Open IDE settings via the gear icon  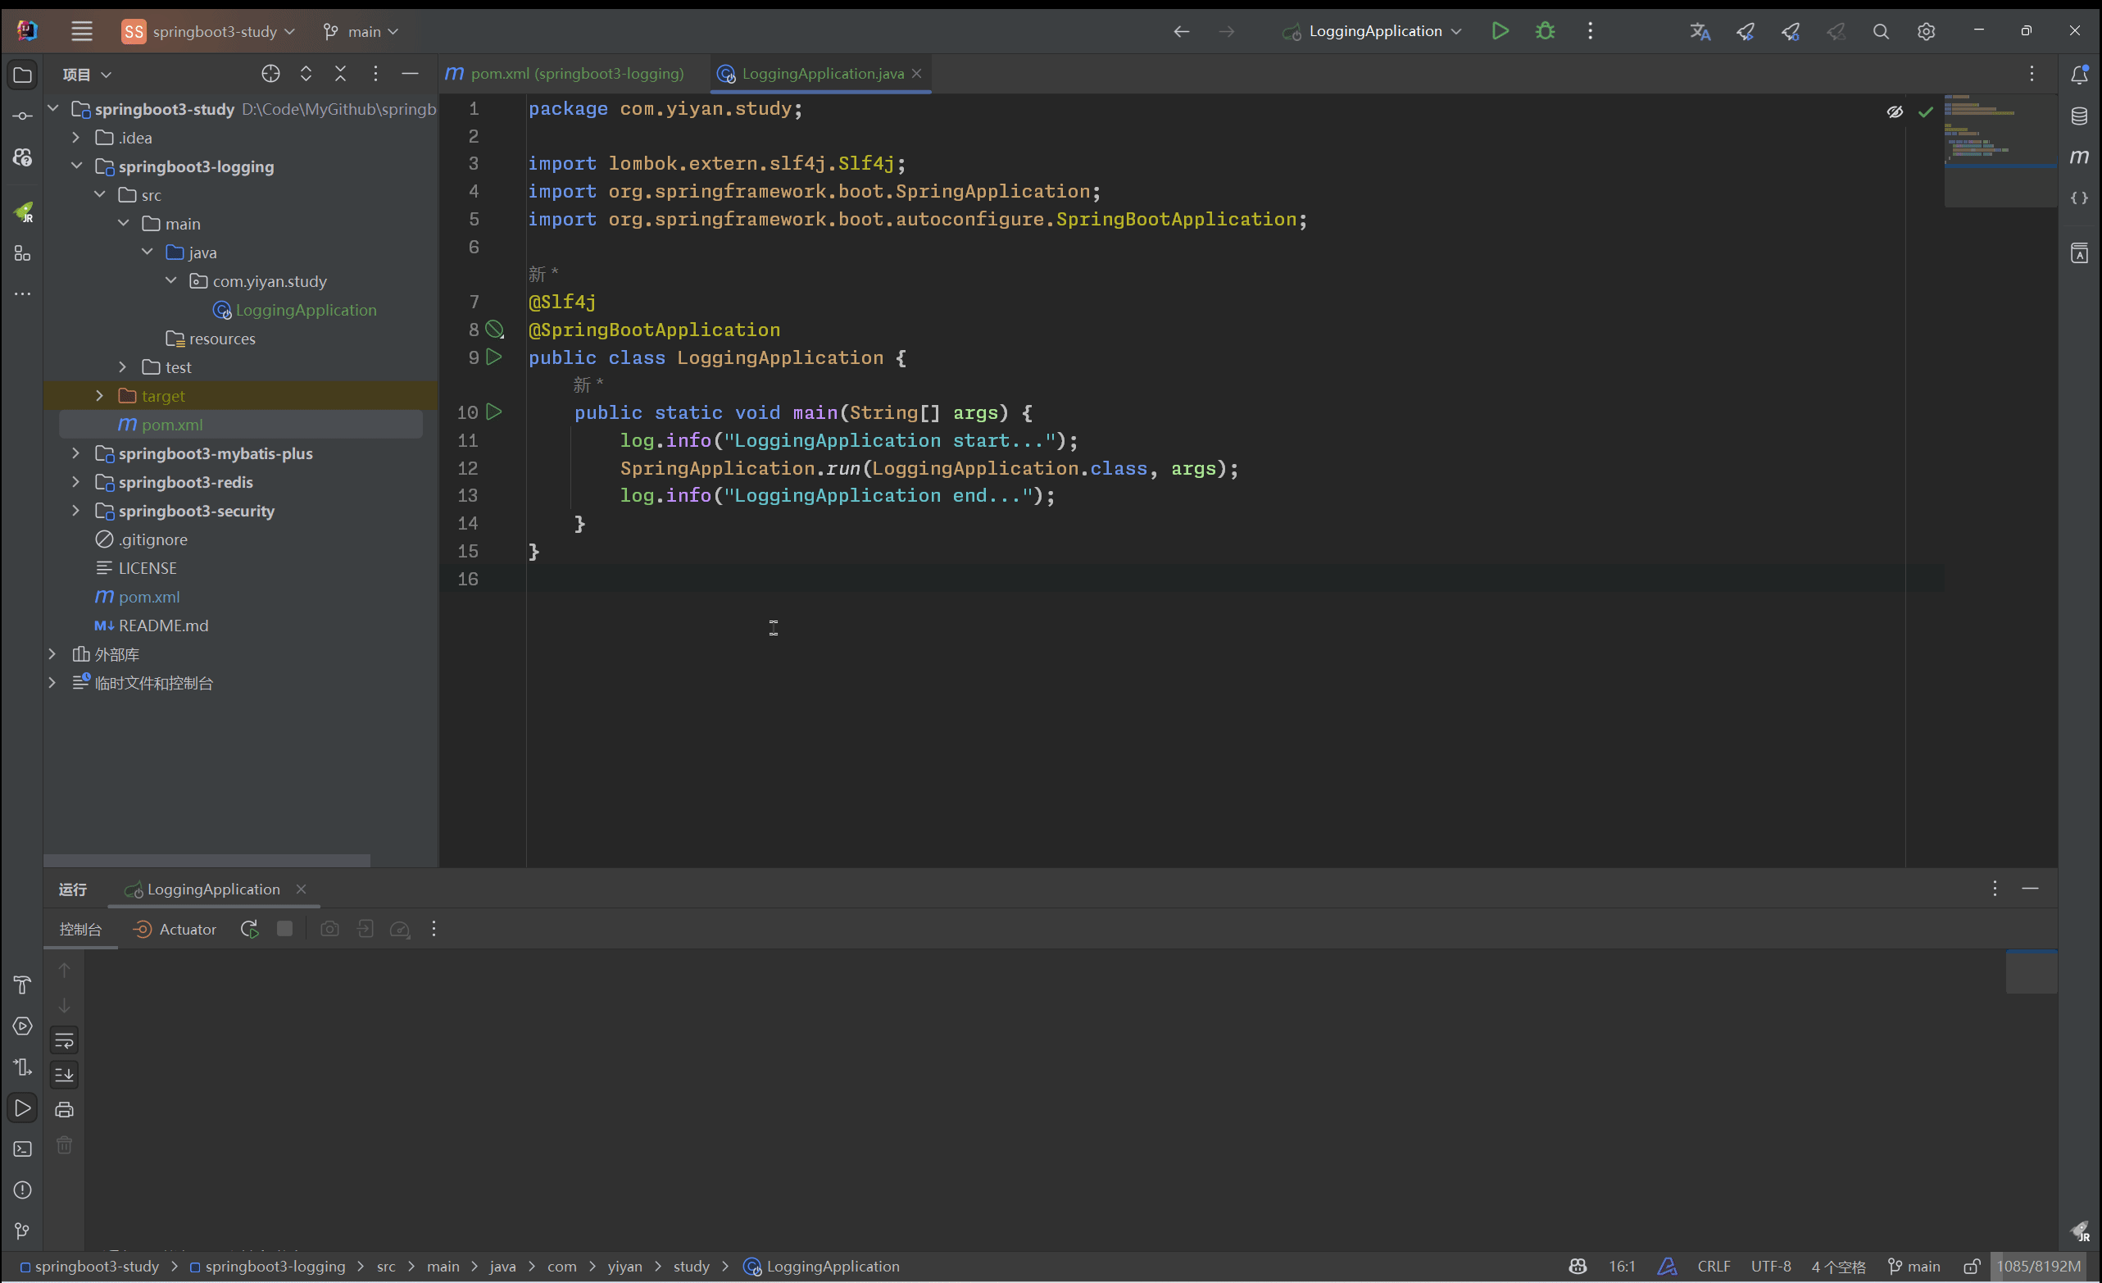1927,30
